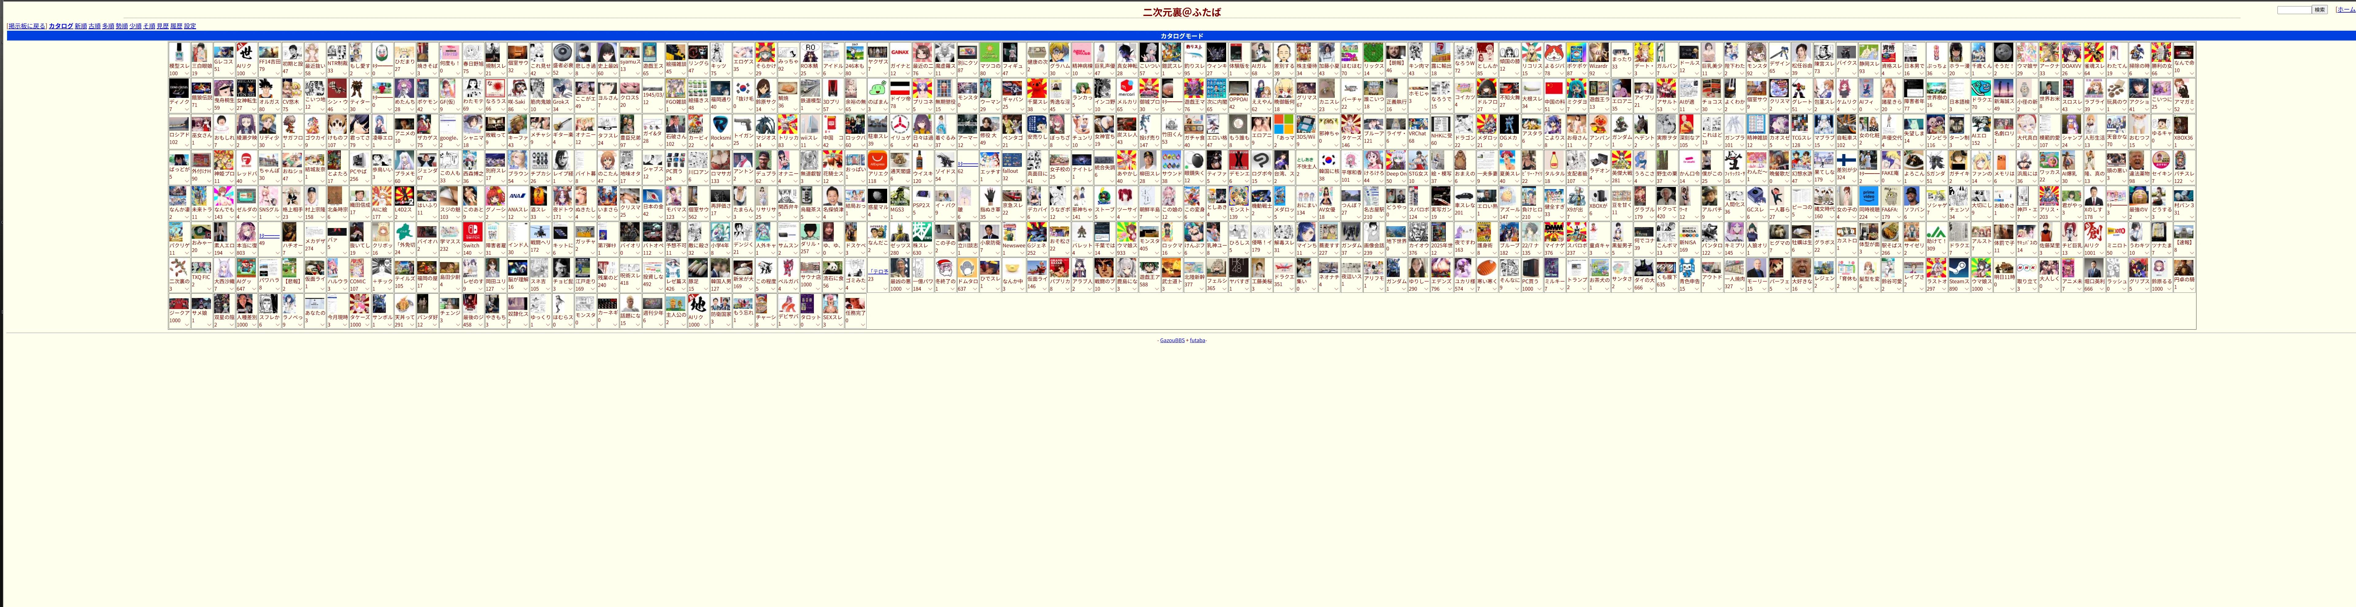Open the Nintendo Switch logo thread thumbnail
The image size is (2356, 607).
473,232
